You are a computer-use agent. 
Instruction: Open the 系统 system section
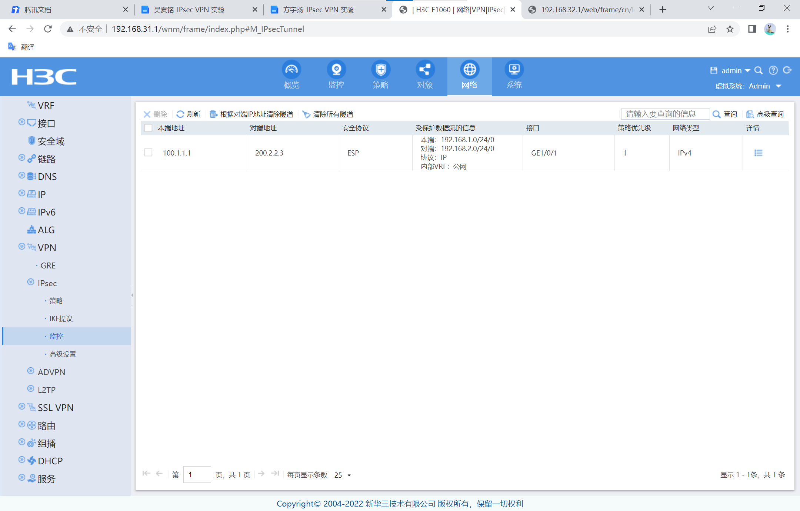[x=514, y=75]
